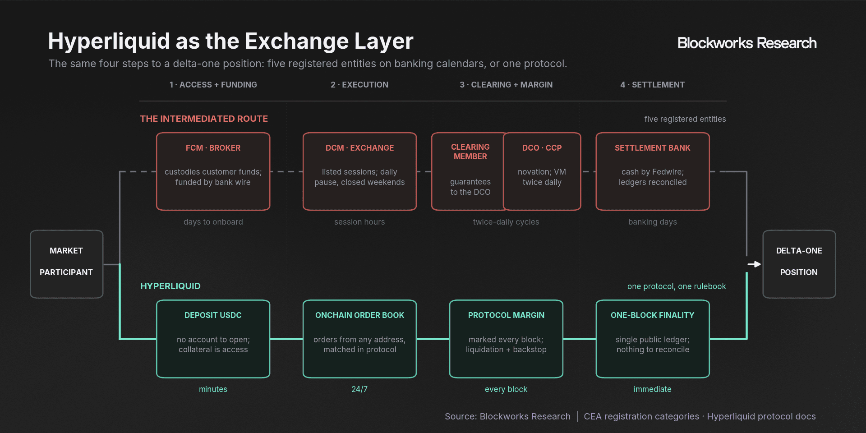This screenshot has height=433, width=866.
Task: Click the 'days to onboard' caption
Action: point(213,222)
